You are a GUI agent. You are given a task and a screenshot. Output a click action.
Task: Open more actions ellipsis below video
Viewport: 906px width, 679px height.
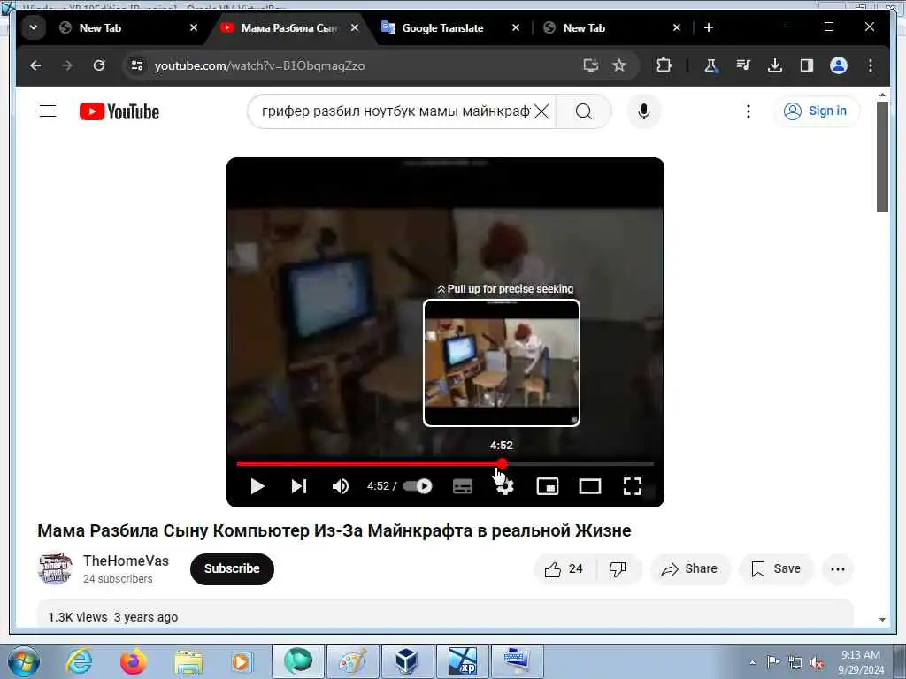[837, 568]
